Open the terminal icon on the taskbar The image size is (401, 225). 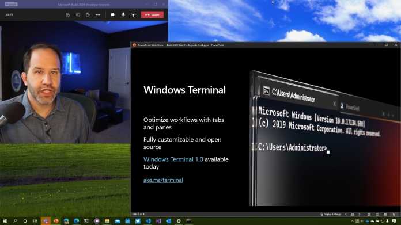tap(189, 221)
